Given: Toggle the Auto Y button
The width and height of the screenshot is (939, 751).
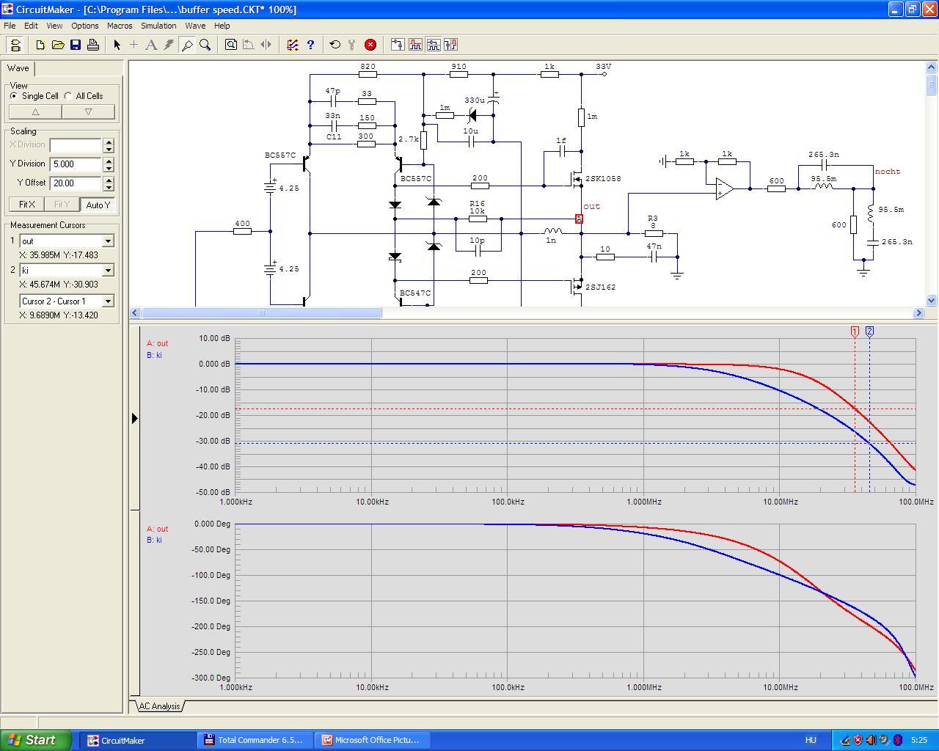Looking at the screenshot, I should [x=98, y=205].
